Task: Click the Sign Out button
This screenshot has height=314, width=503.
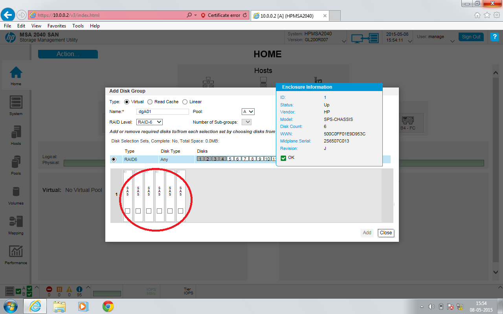Action: 471,37
